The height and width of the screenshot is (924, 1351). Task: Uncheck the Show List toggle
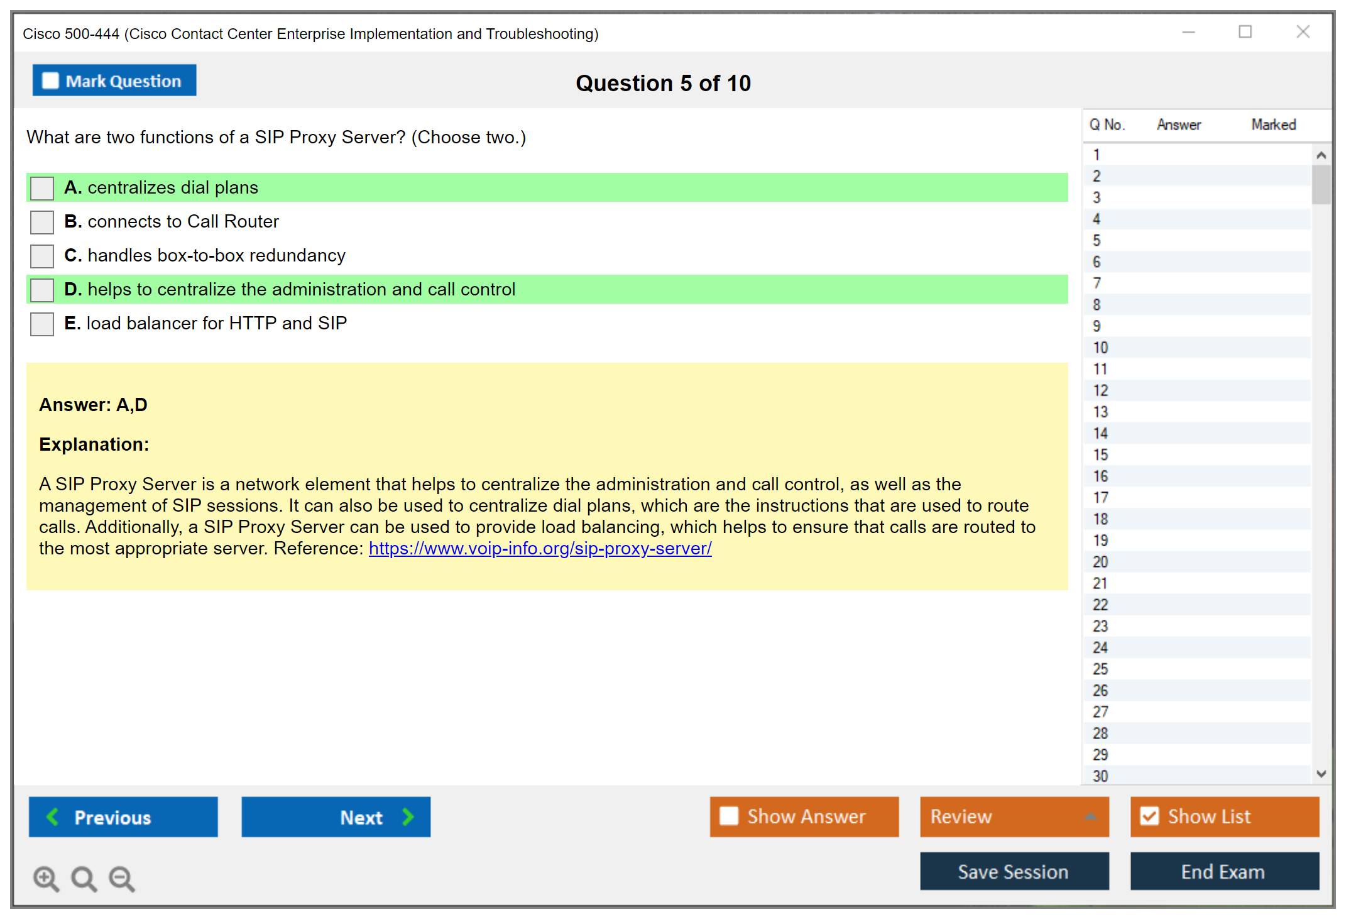pyautogui.click(x=1149, y=816)
